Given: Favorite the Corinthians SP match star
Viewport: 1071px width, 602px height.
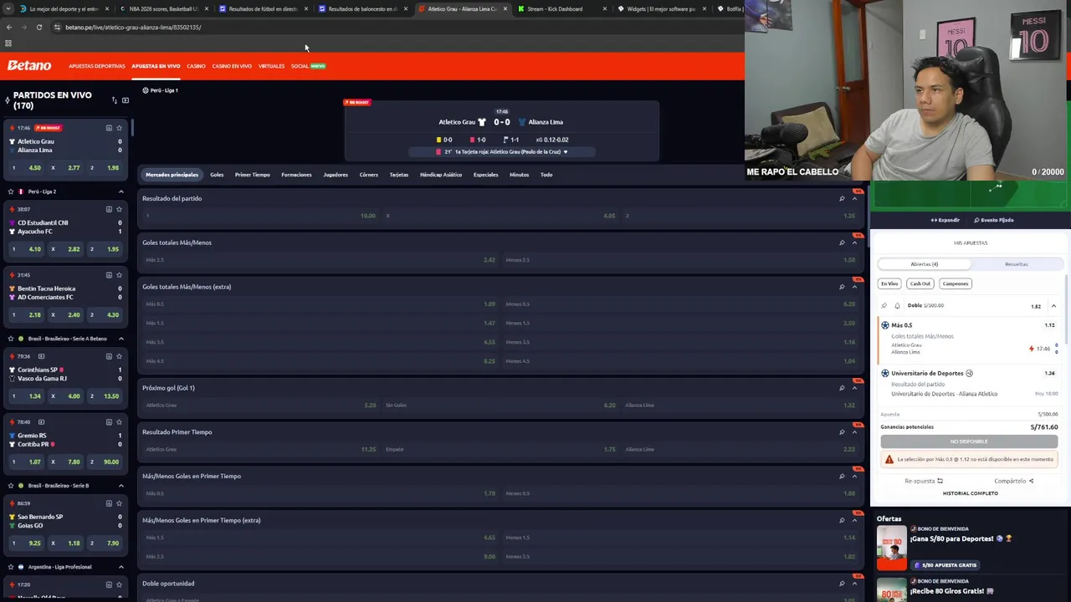Looking at the screenshot, I should click(120, 356).
